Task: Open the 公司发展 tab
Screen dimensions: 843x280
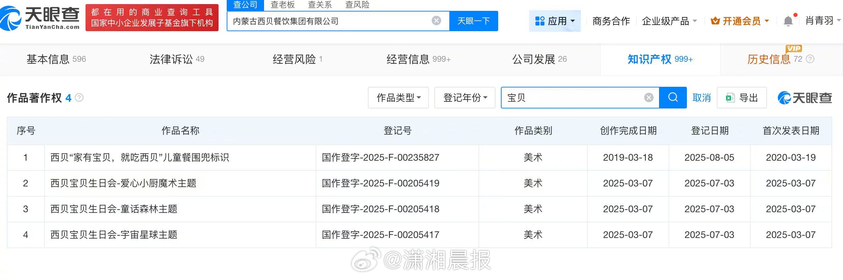Action: pyautogui.click(x=540, y=59)
